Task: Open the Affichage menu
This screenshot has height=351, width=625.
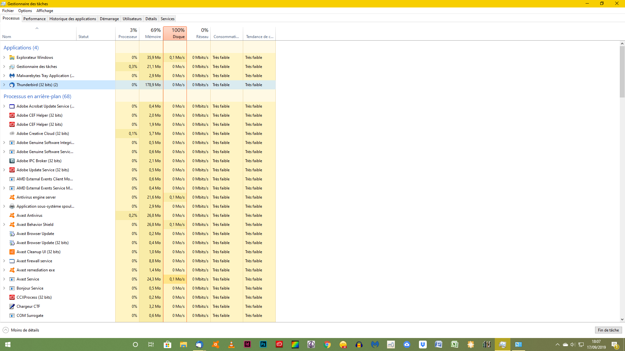Action: pos(45,11)
